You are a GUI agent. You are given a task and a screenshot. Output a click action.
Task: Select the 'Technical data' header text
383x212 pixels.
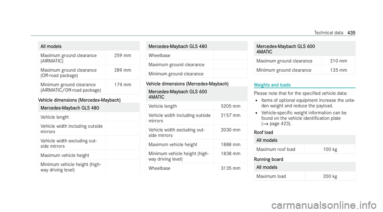tap(328, 33)
